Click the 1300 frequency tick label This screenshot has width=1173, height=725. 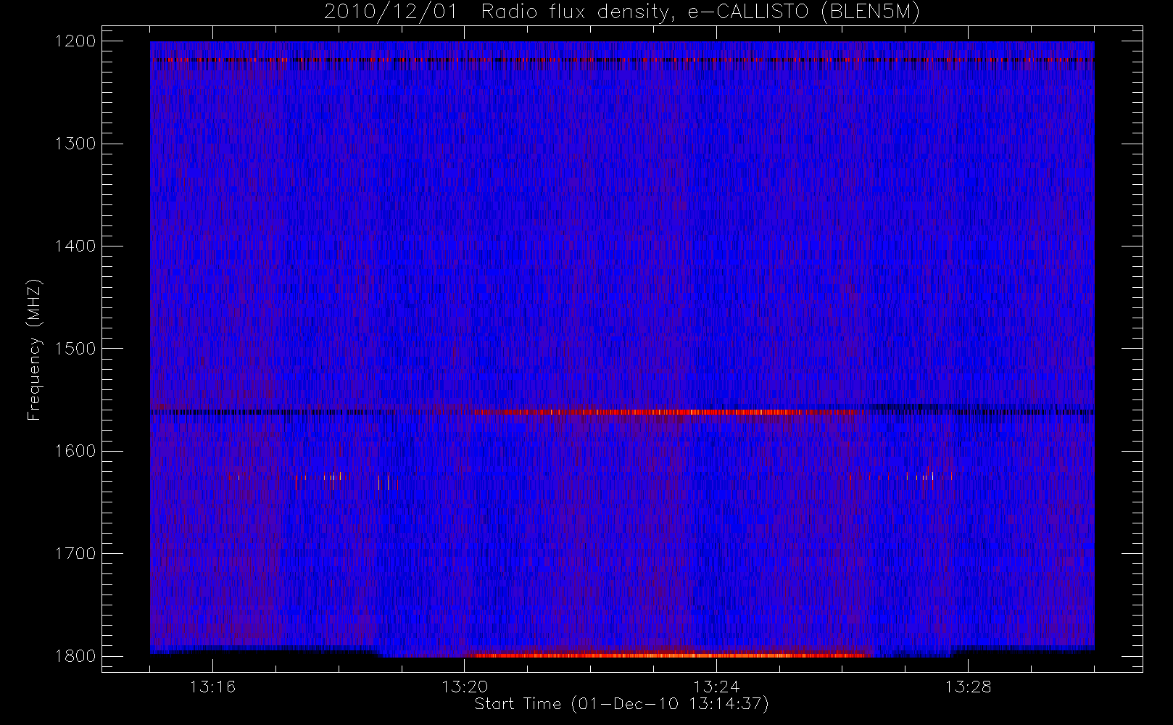pyautogui.click(x=76, y=144)
